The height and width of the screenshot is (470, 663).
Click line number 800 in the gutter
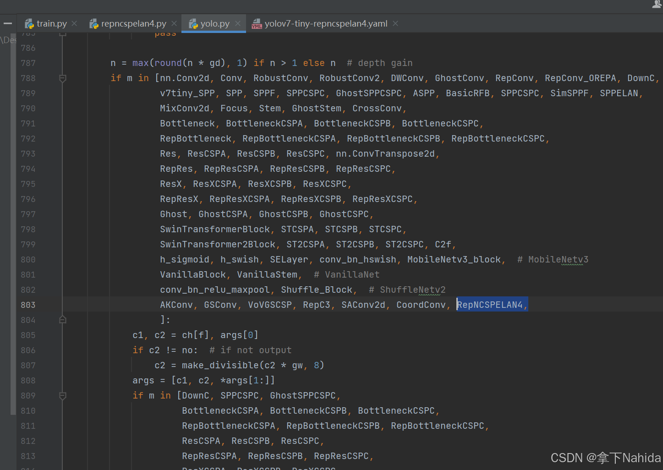pyautogui.click(x=28, y=260)
